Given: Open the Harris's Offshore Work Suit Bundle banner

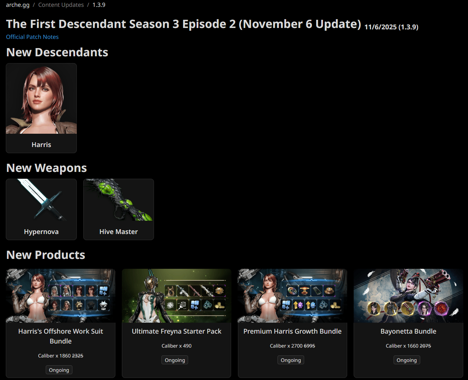Looking at the screenshot, I should coord(60,296).
